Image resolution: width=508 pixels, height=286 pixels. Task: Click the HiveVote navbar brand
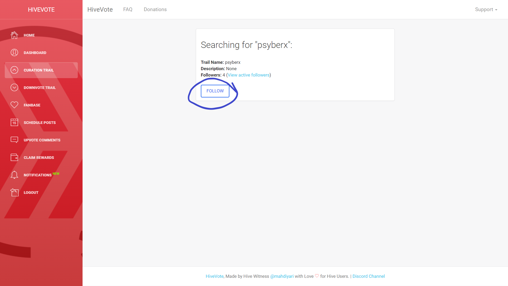(x=100, y=10)
